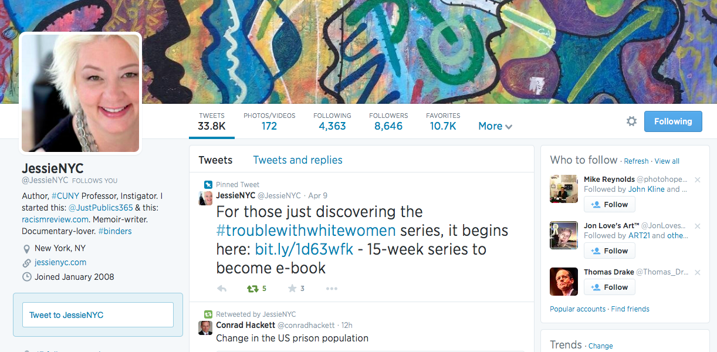This screenshot has height=352, width=717.
Task: Select the Tweets tab
Action: pos(215,160)
